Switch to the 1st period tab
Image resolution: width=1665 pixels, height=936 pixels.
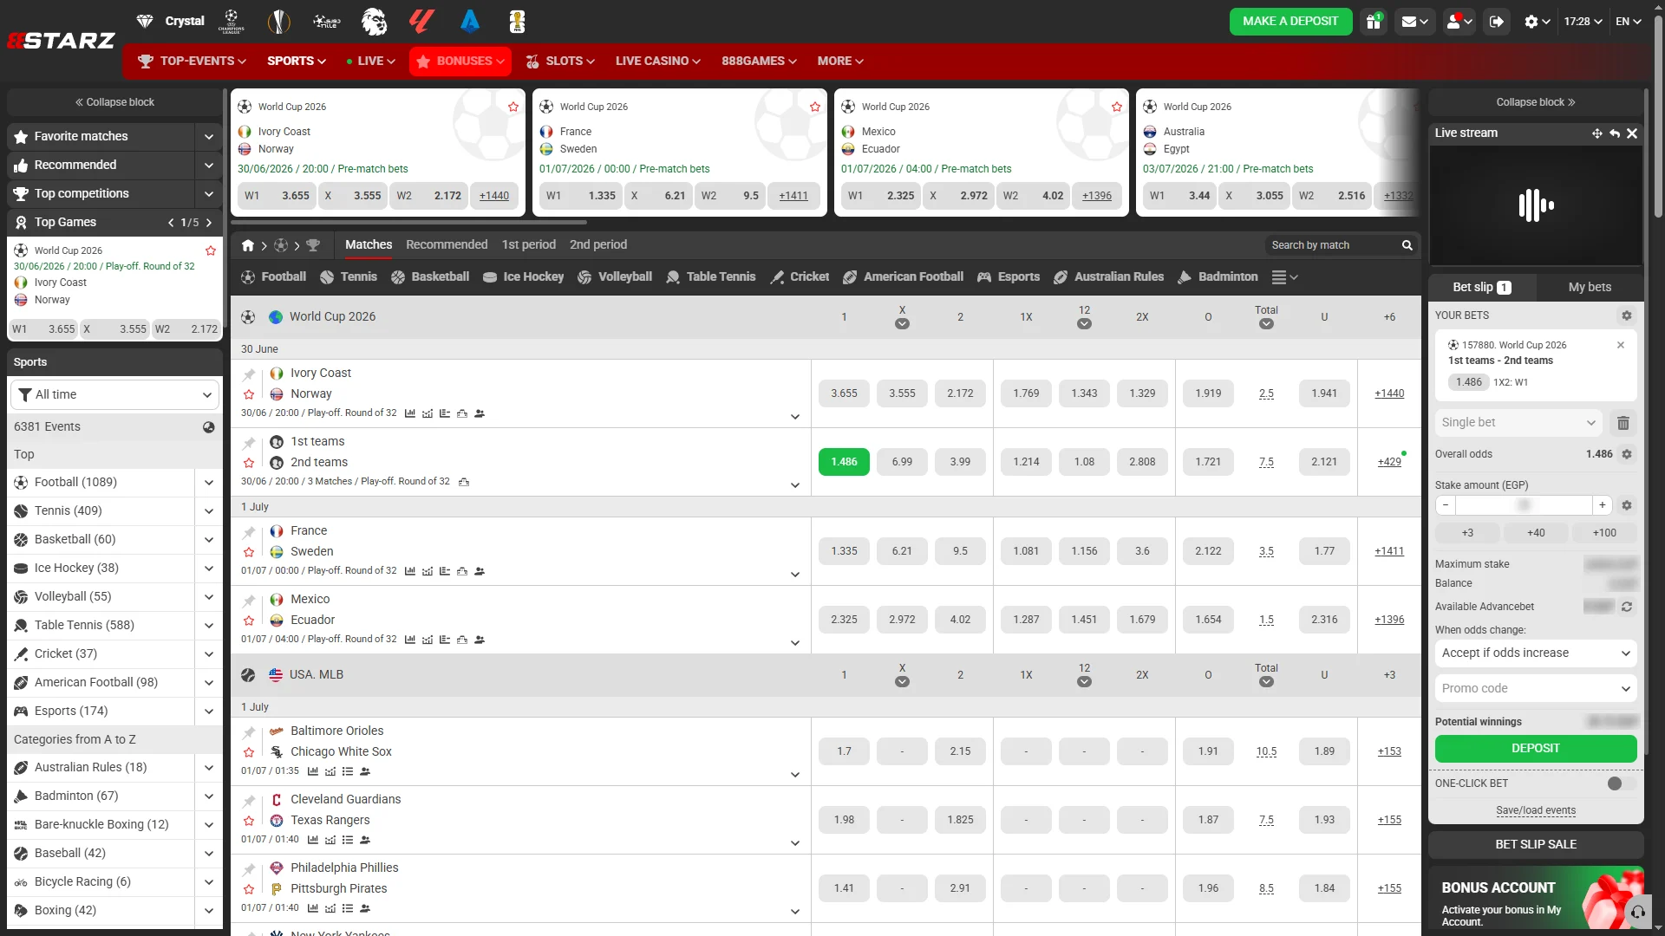[x=528, y=245]
